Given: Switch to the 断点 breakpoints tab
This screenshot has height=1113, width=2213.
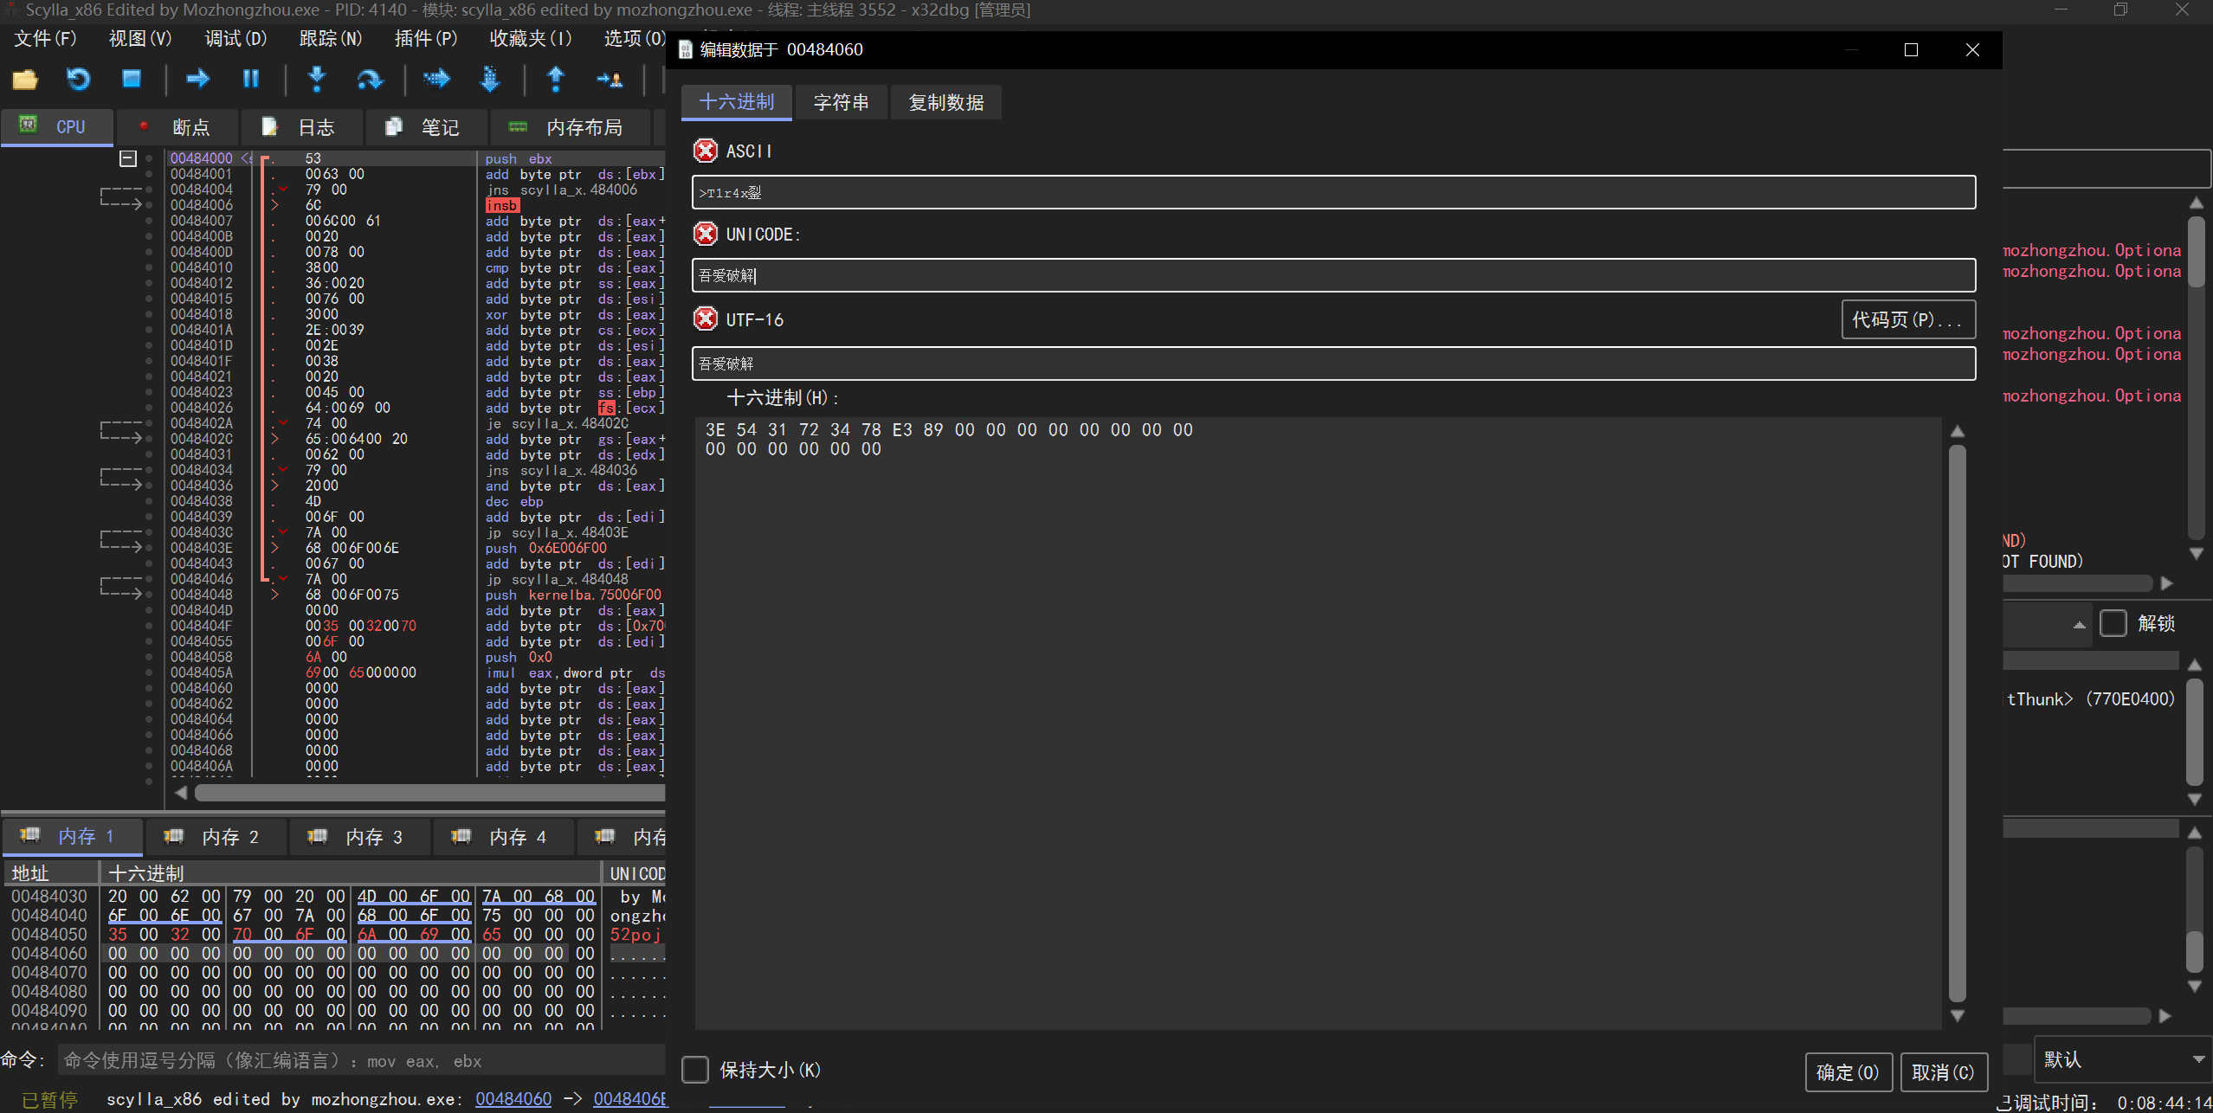Looking at the screenshot, I should (177, 127).
